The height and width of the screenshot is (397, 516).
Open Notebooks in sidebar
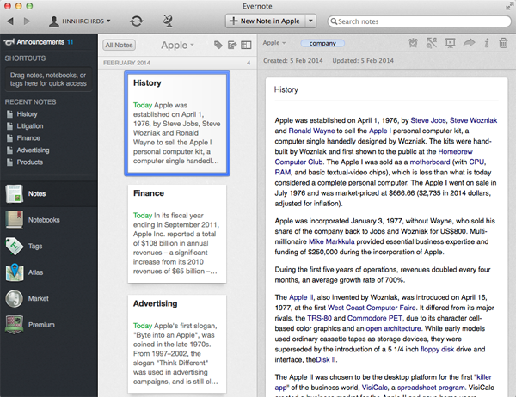pos(49,220)
